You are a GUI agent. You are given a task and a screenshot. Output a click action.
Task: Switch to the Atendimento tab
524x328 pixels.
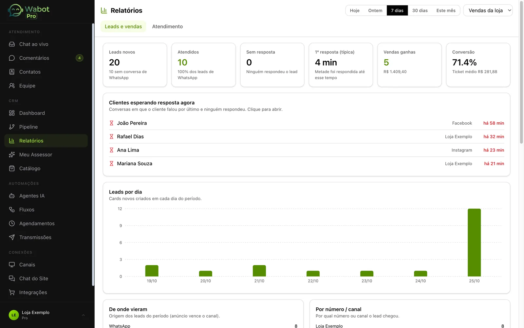[167, 27]
